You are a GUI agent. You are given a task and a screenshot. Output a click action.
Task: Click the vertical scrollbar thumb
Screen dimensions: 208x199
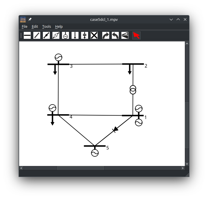point(187,125)
